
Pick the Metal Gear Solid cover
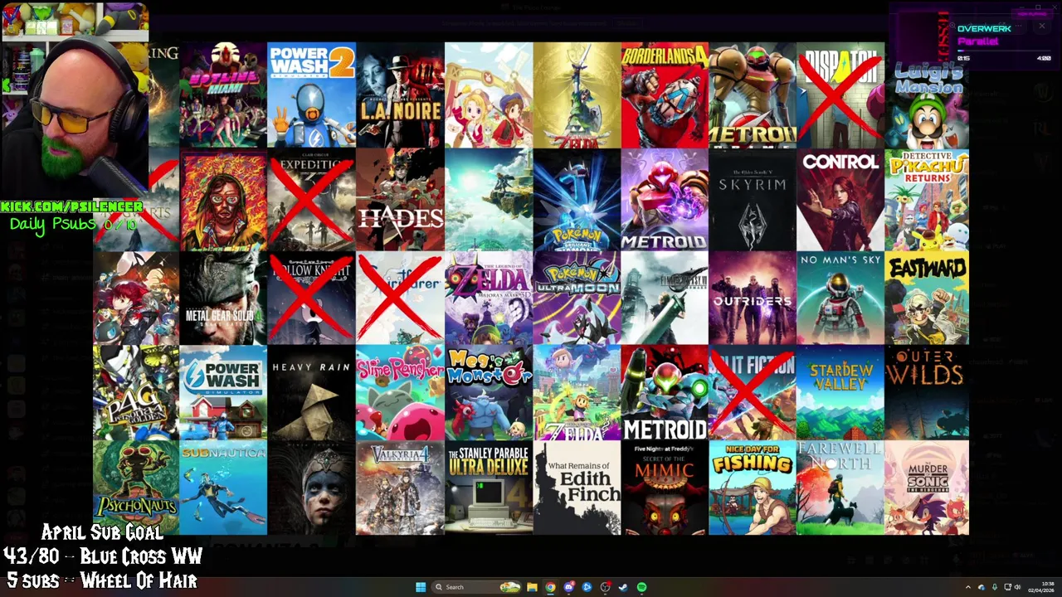coord(223,298)
